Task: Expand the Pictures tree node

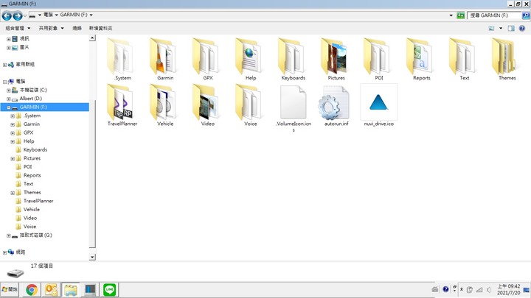Action: tap(13, 158)
